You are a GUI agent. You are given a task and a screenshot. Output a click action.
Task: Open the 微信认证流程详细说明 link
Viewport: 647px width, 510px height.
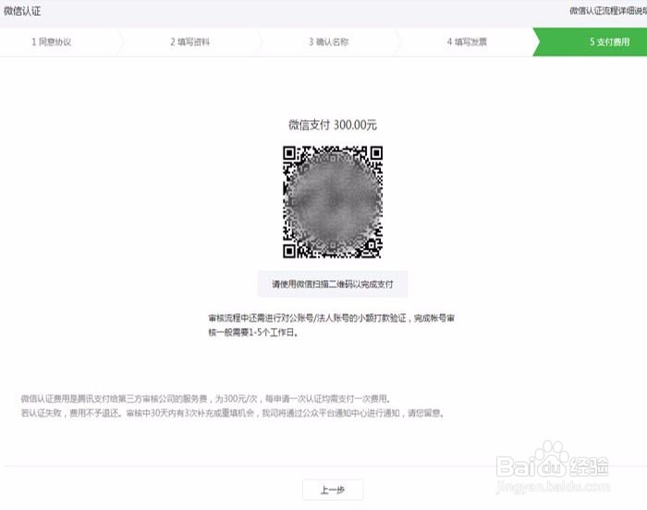click(608, 11)
